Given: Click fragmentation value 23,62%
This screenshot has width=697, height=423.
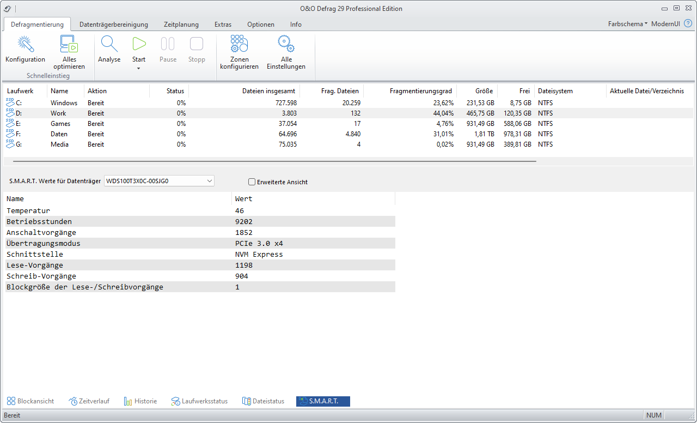Looking at the screenshot, I should coord(443,102).
